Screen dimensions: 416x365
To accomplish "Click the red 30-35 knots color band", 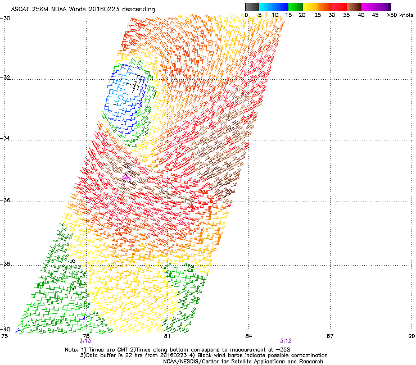I will [340, 7].
